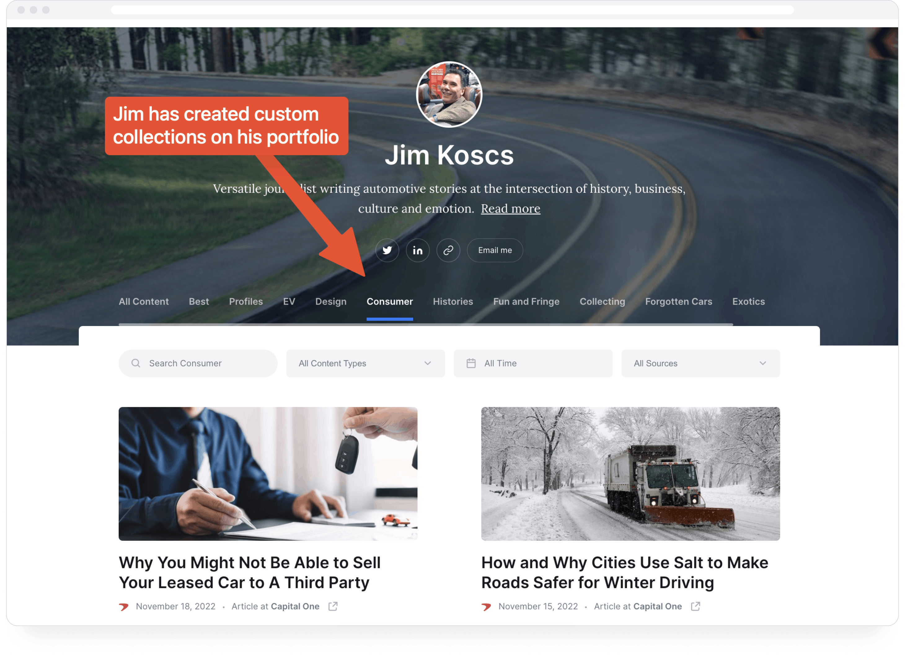
Task: Click the calendar icon next to All Time
Action: click(471, 363)
